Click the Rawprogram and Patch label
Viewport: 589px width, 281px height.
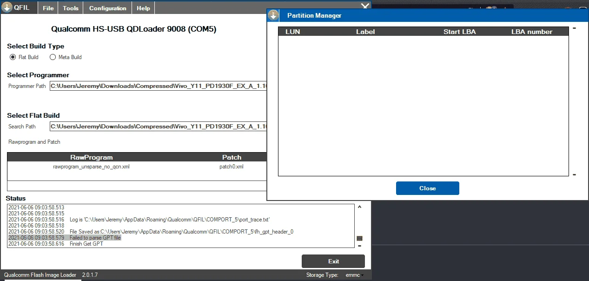34,142
